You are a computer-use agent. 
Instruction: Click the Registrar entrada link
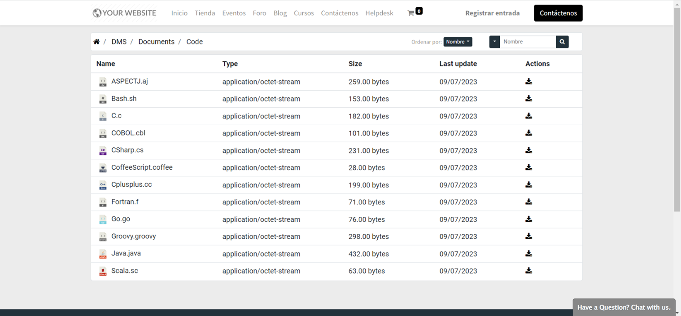[x=492, y=13]
